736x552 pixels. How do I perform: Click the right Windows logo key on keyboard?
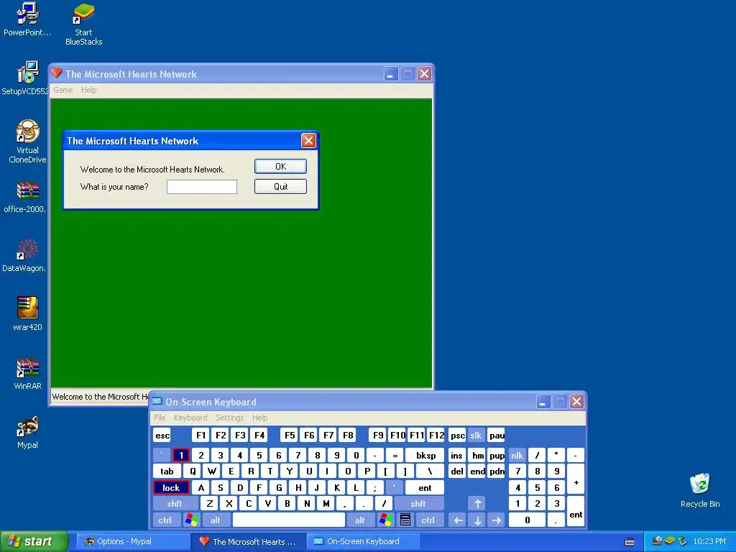tap(386, 520)
